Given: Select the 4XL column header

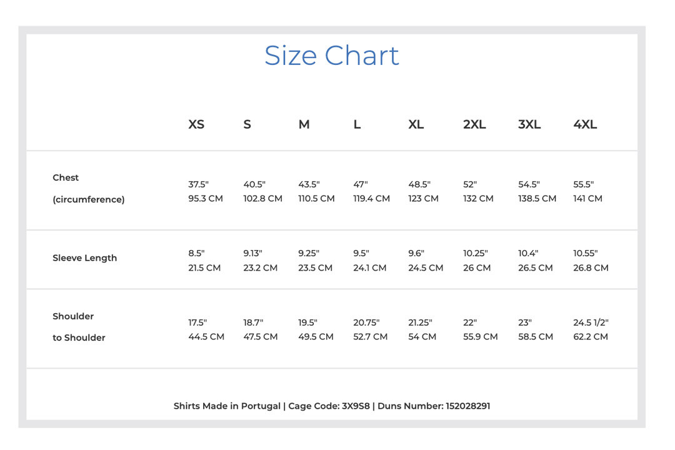Looking at the screenshot, I should 585,124.
